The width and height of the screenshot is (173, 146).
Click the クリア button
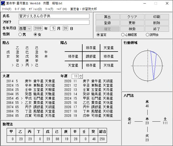tap(132, 17)
